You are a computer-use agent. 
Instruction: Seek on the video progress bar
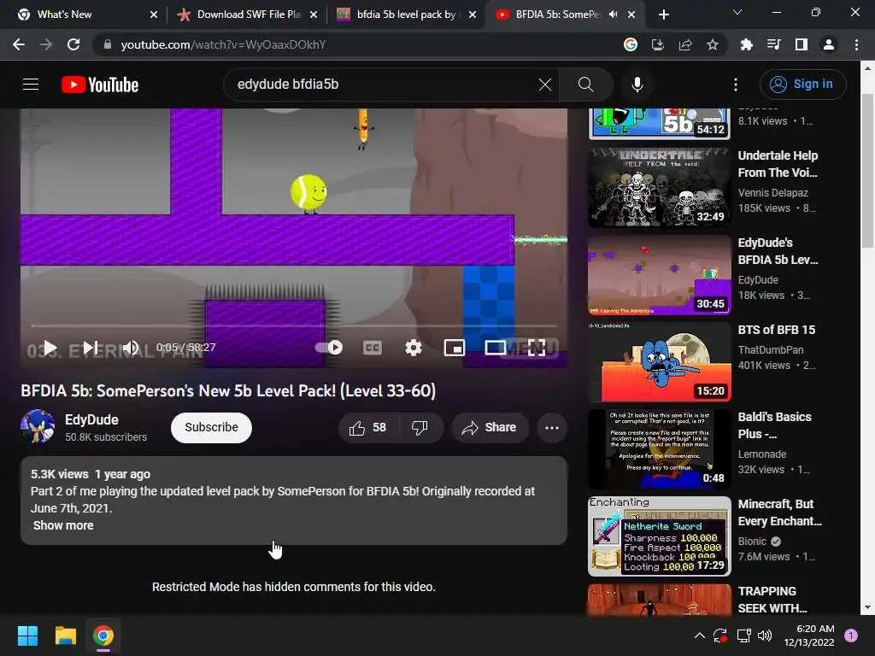pyautogui.click(x=294, y=325)
